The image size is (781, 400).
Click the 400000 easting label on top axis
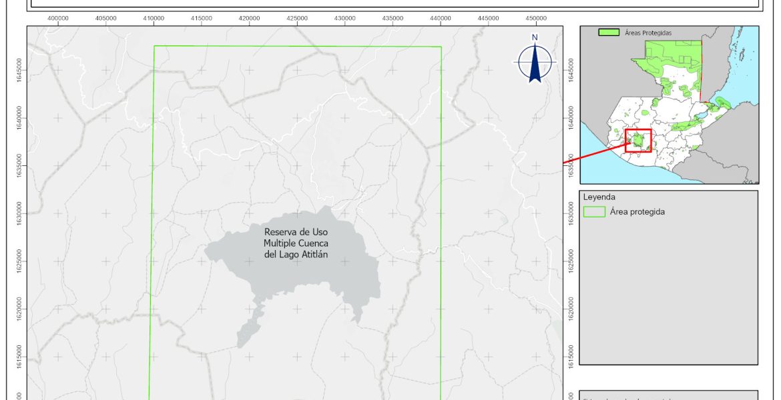58,18
